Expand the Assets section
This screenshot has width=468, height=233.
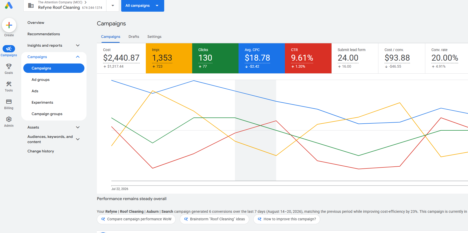click(x=78, y=127)
